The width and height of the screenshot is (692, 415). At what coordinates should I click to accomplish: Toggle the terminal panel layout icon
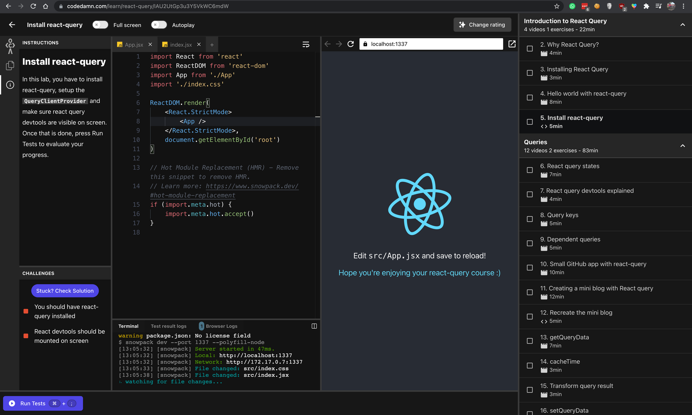click(314, 326)
